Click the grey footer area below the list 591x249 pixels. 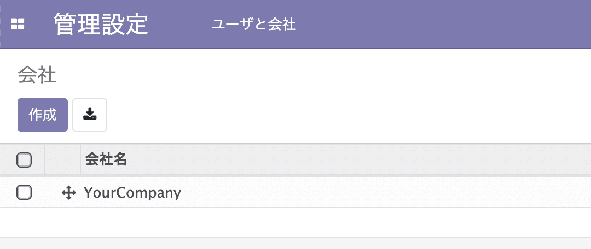pos(296,244)
